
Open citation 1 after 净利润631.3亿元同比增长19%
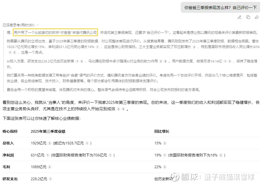(x=97, y=47)
